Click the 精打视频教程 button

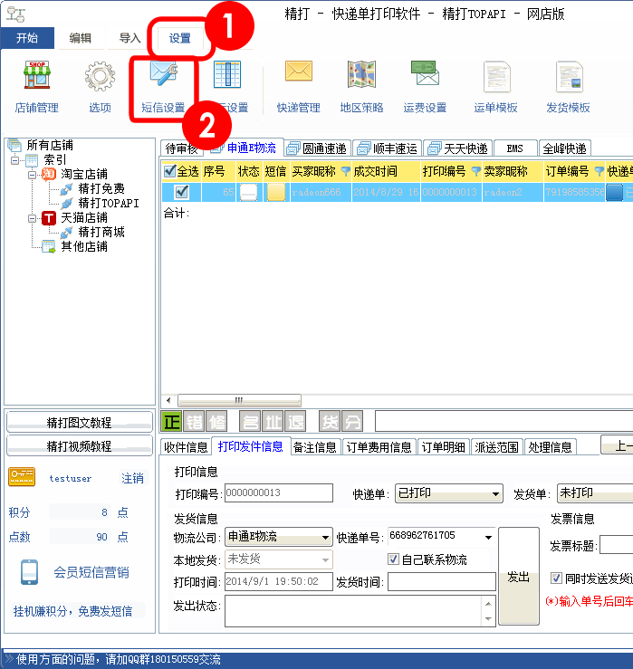coord(80,446)
